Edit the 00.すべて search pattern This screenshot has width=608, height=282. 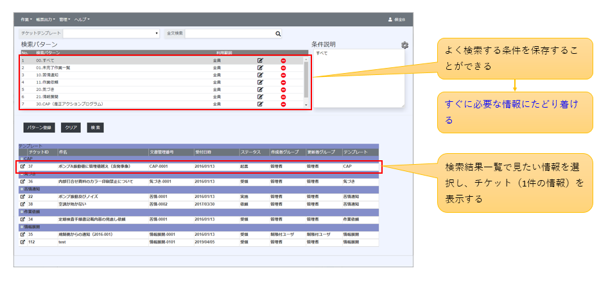[260, 60]
